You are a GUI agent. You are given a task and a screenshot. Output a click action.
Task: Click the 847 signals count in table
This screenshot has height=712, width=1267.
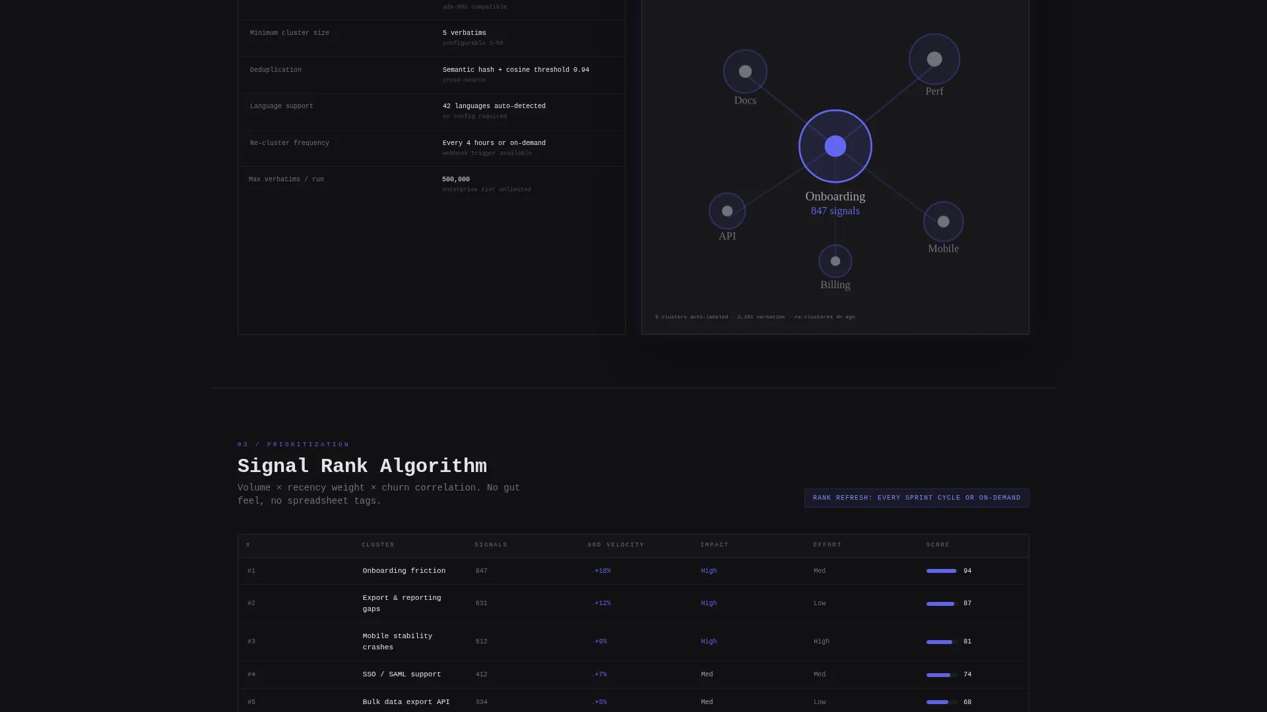point(481,571)
